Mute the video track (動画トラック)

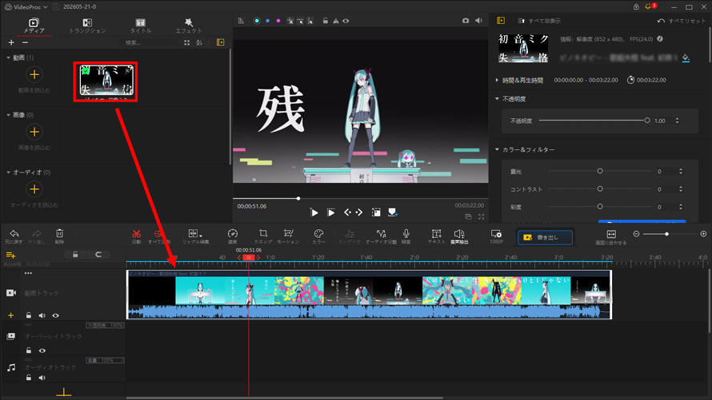tap(42, 315)
